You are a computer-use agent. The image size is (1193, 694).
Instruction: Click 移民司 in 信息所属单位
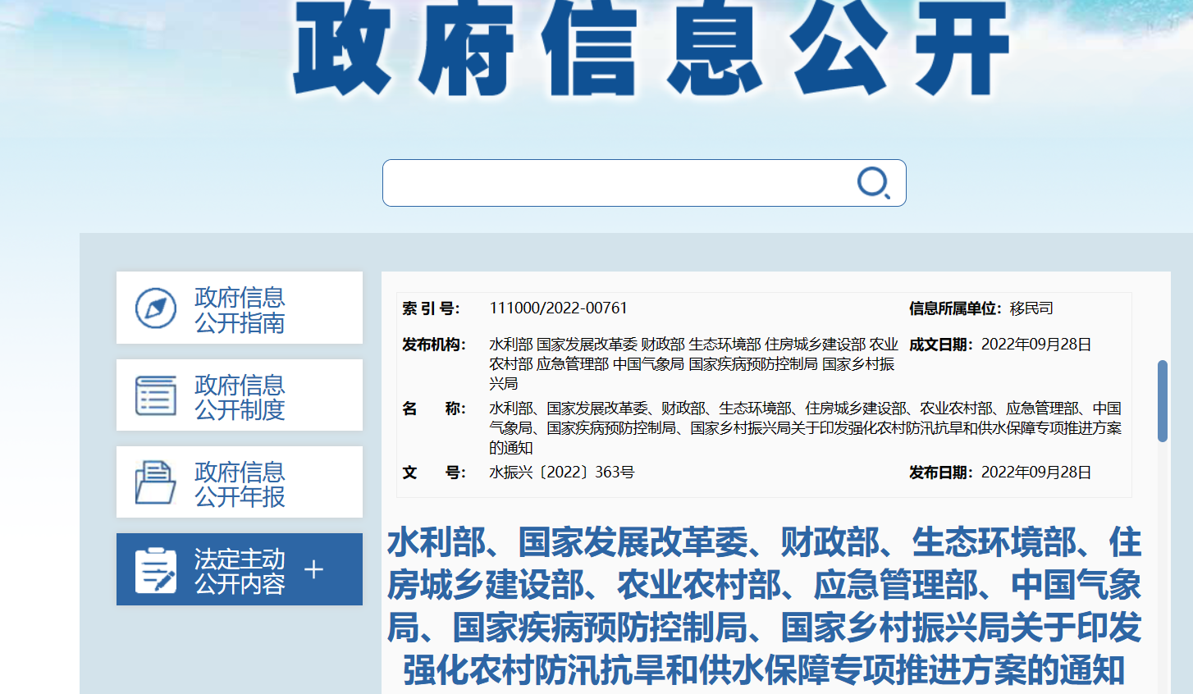pos(1031,308)
